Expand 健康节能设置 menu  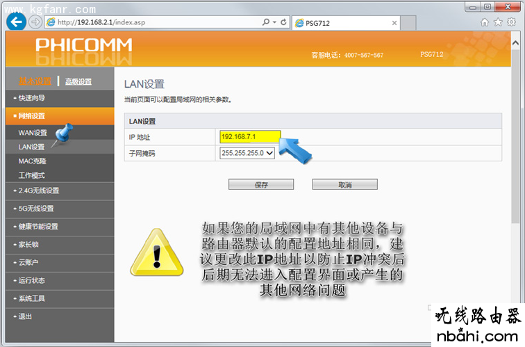coord(60,227)
